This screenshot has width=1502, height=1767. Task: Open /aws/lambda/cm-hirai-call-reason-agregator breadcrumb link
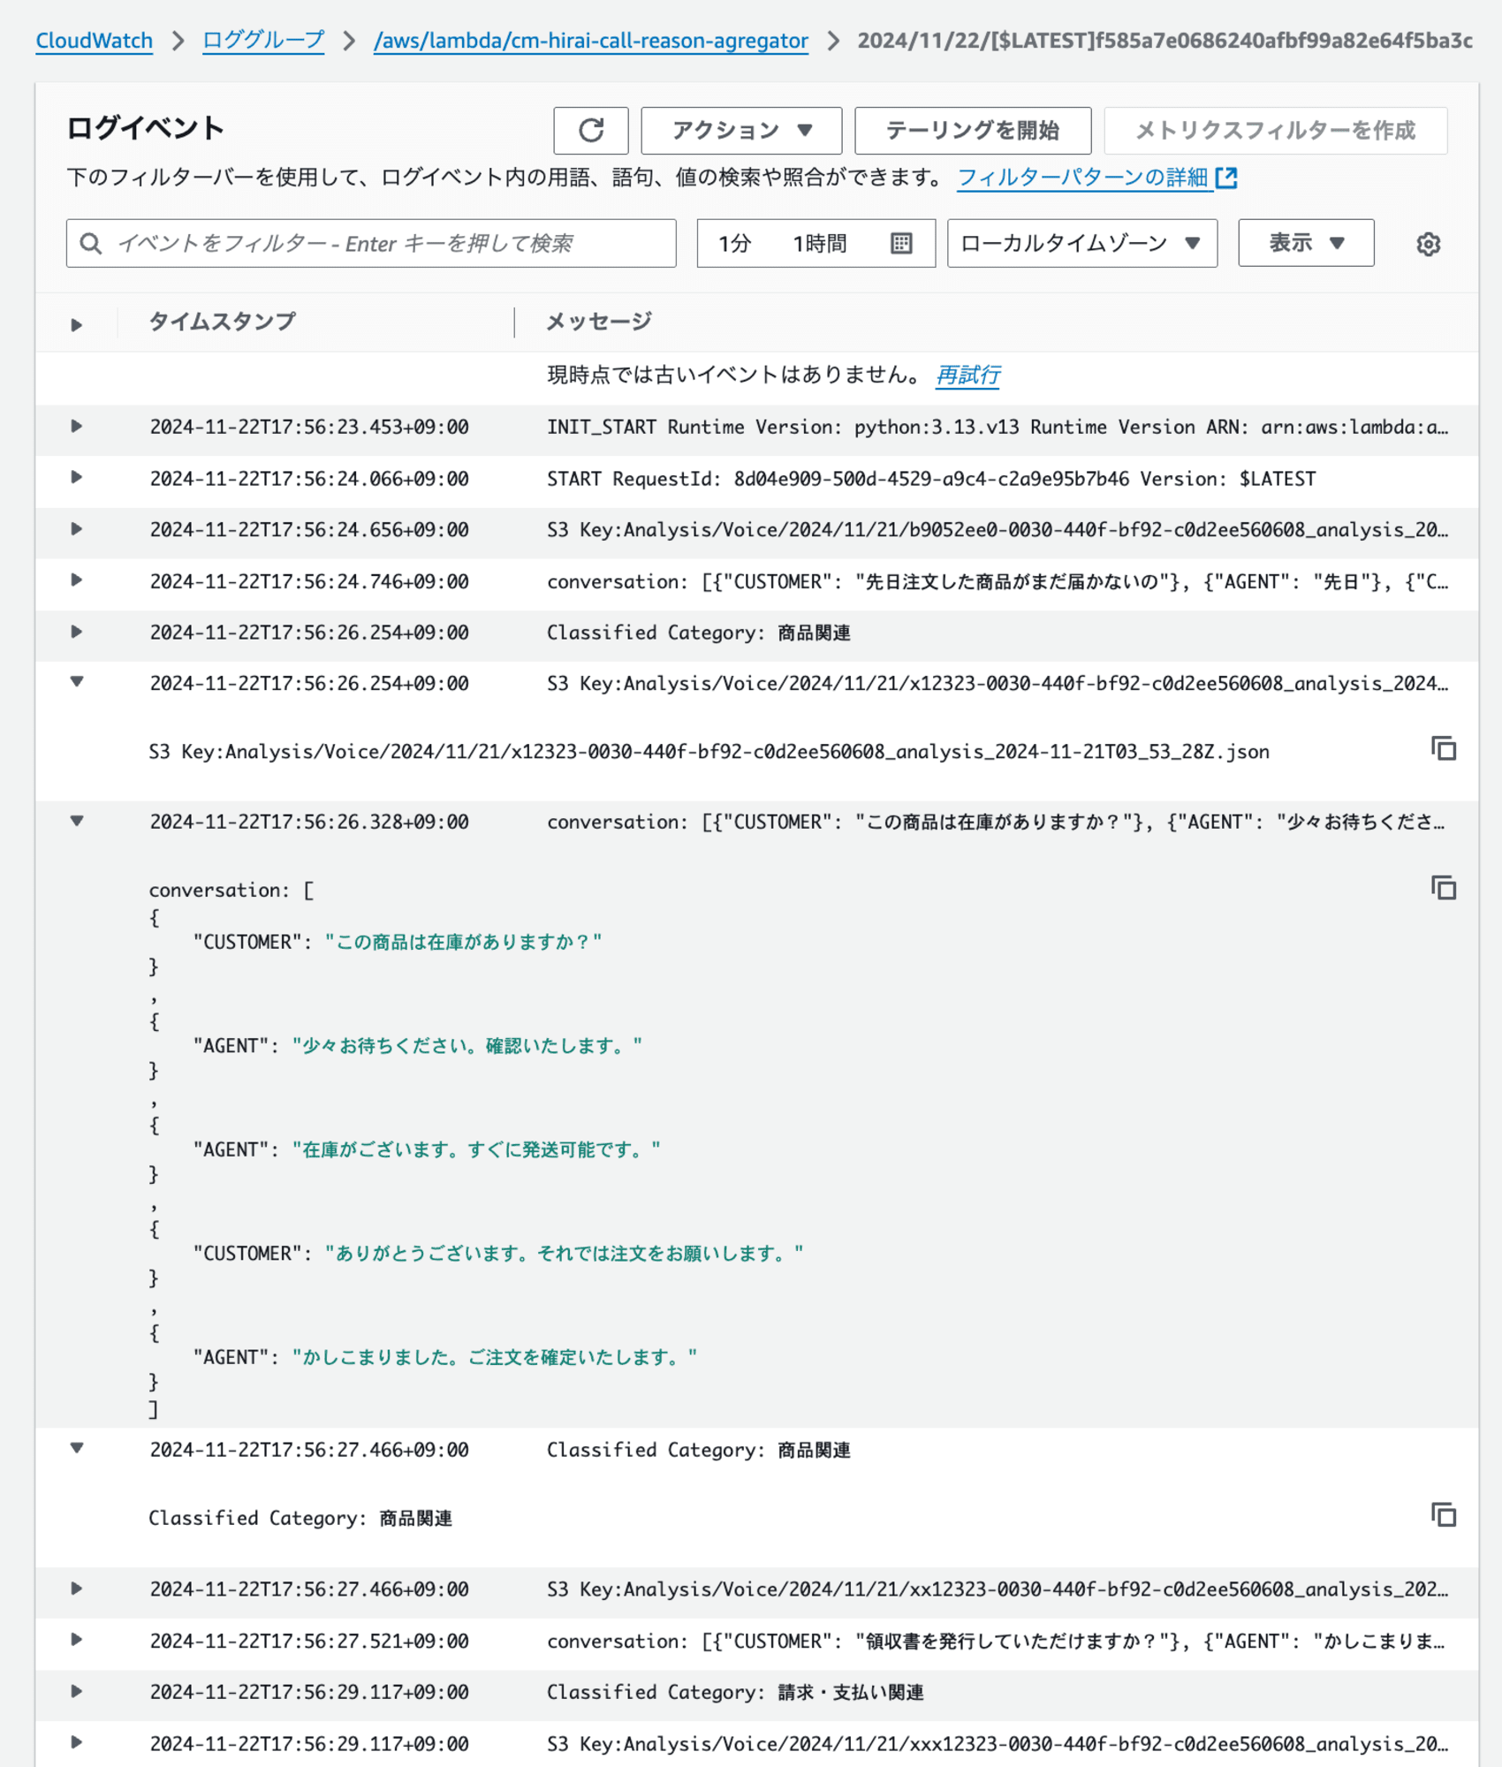click(591, 41)
